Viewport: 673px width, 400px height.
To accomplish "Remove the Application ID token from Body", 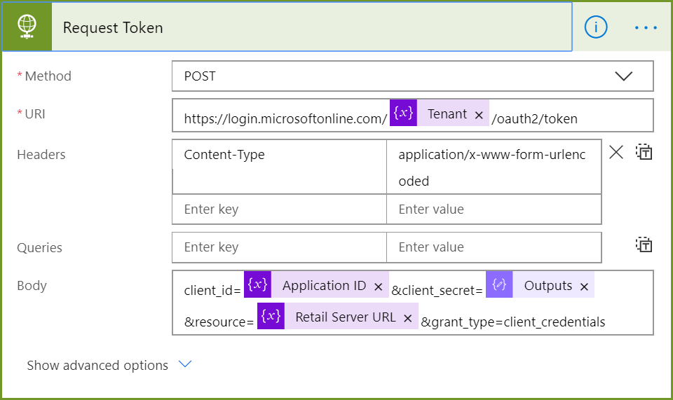I will [378, 287].
